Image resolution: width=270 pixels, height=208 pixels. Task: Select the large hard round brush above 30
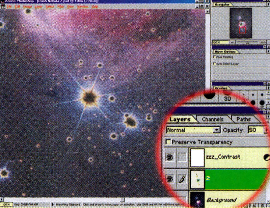pyautogui.click(x=209, y=97)
